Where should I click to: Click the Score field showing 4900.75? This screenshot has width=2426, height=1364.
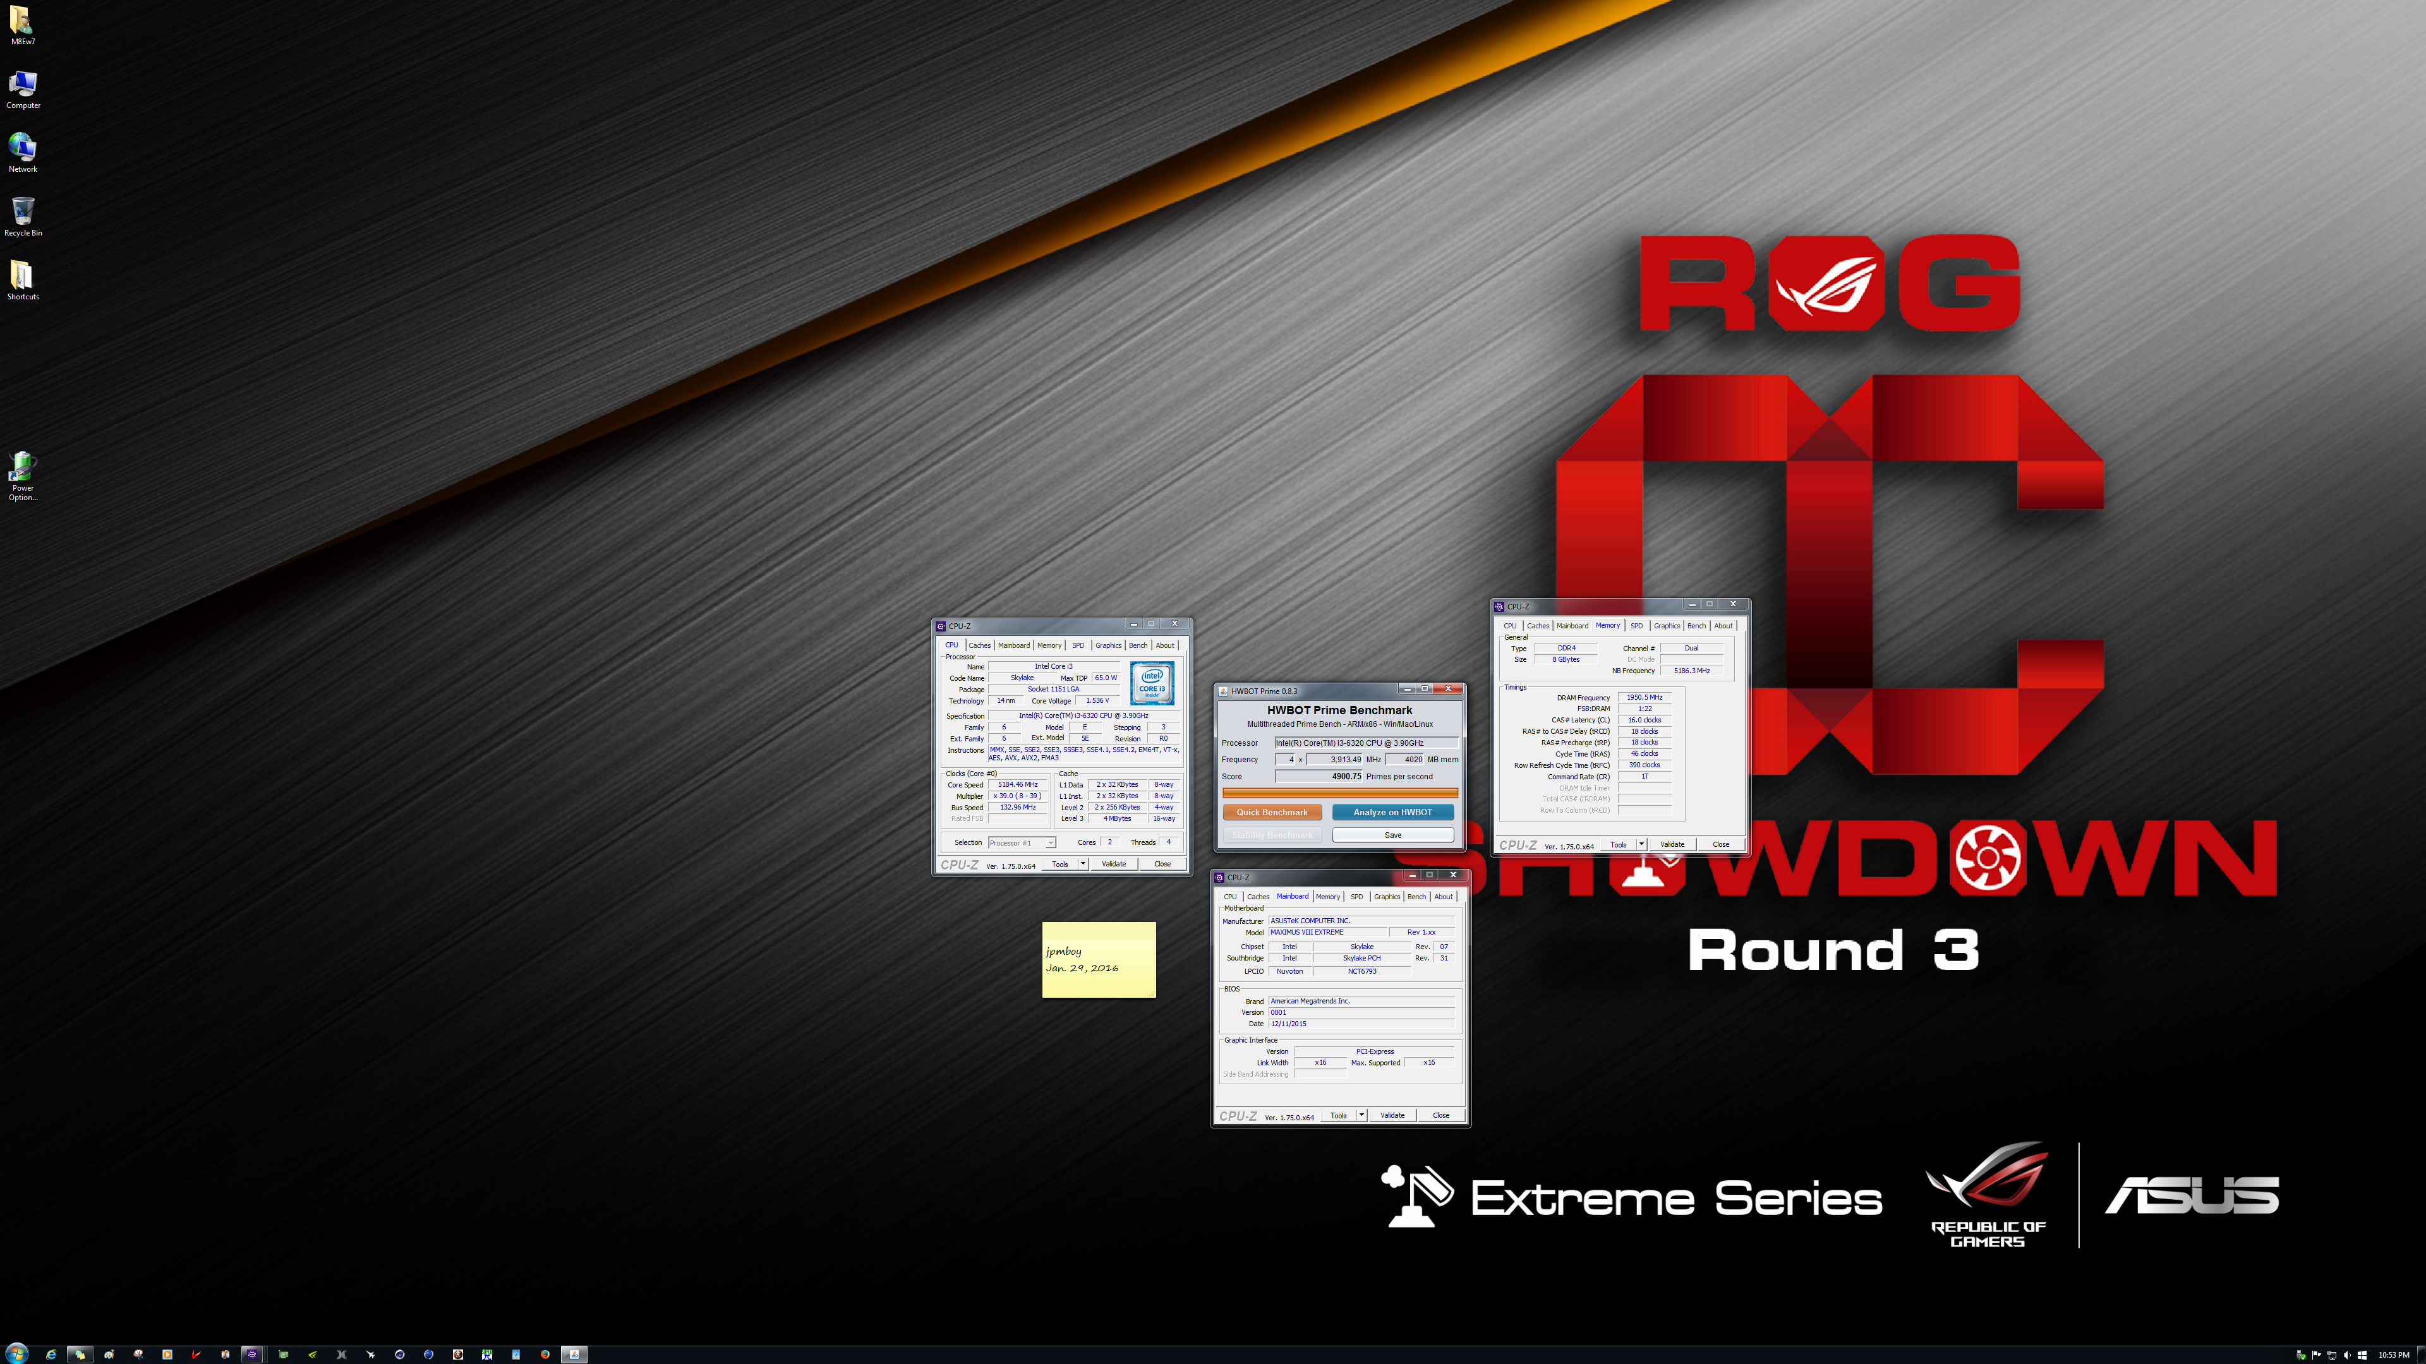pyautogui.click(x=1319, y=777)
